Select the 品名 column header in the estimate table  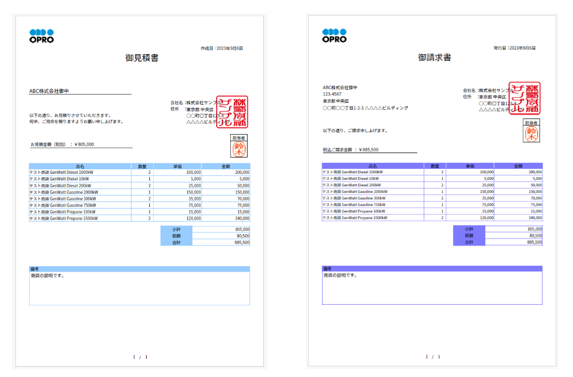(x=80, y=166)
